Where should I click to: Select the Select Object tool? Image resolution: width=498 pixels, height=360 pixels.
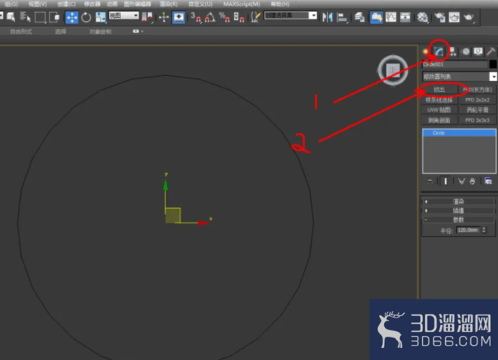click(11, 17)
